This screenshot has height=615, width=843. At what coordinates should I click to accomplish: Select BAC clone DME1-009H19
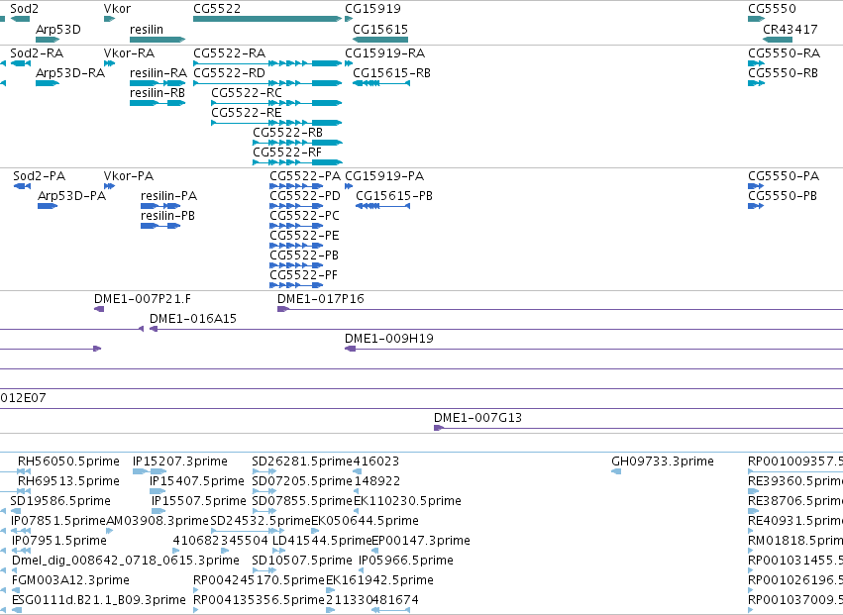point(594,349)
